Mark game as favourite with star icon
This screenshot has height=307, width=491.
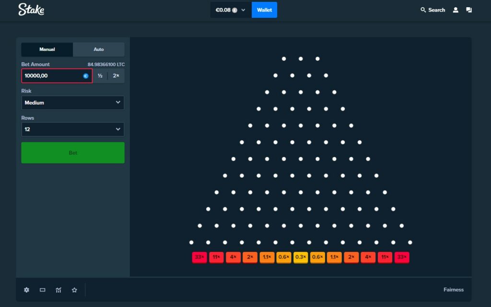click(74, 290)
